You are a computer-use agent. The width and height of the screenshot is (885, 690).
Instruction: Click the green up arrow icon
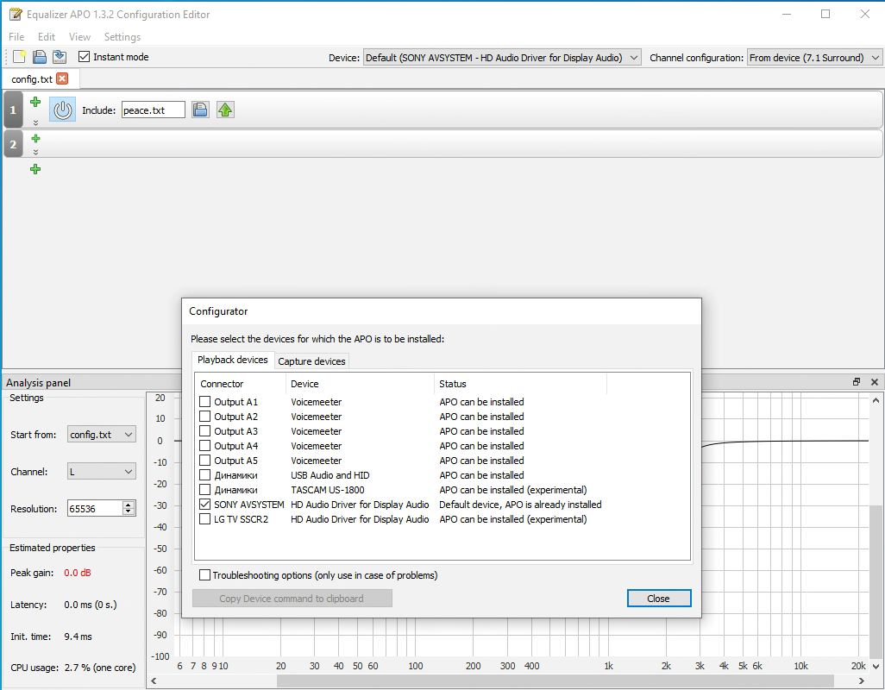tap(225, 110)
